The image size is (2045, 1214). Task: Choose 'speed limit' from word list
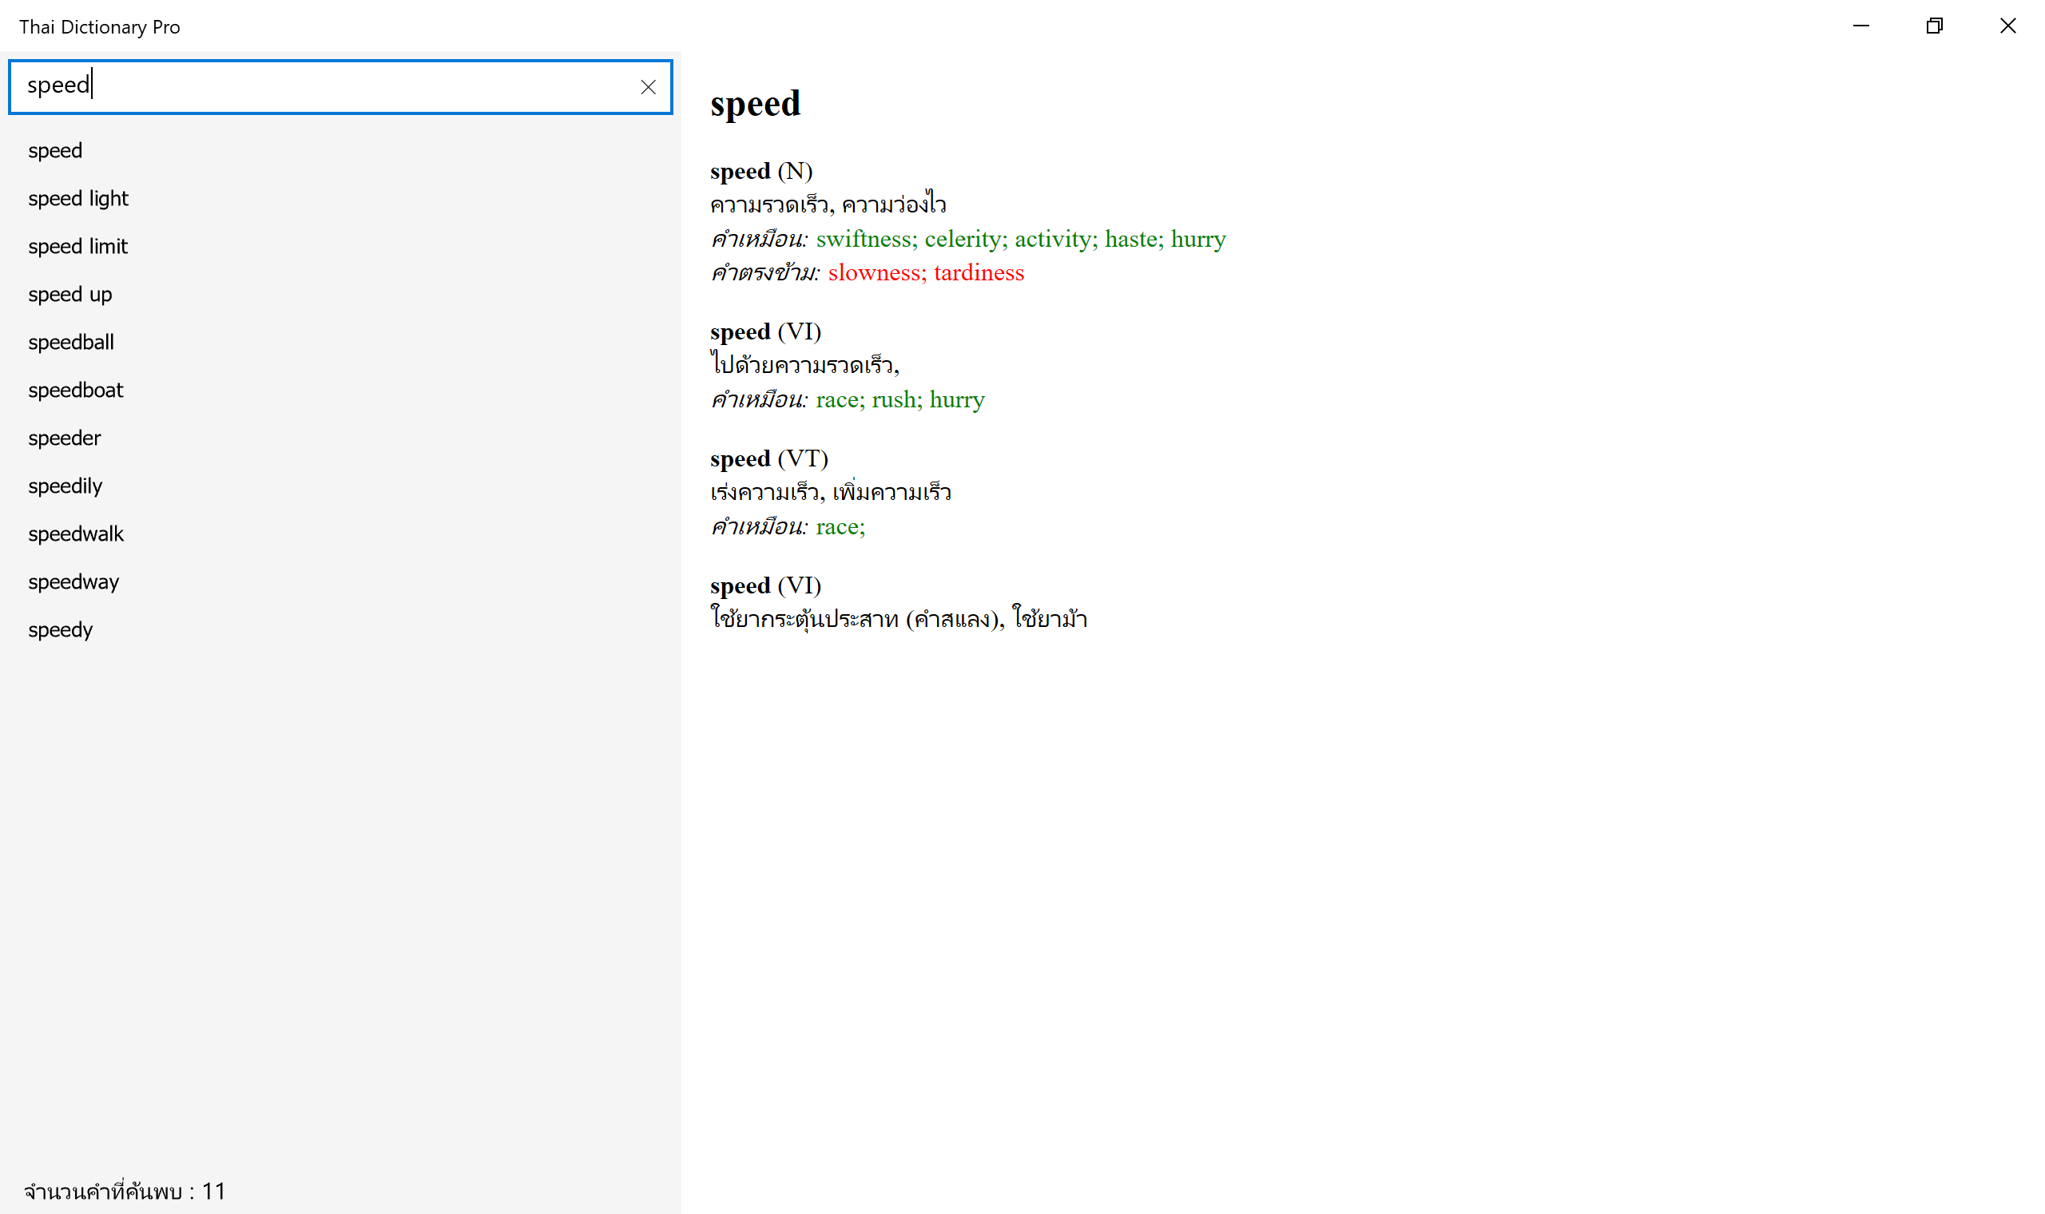77,246
